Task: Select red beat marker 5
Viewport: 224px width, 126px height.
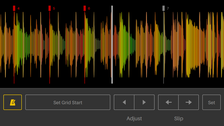Action: click(50, 8)
